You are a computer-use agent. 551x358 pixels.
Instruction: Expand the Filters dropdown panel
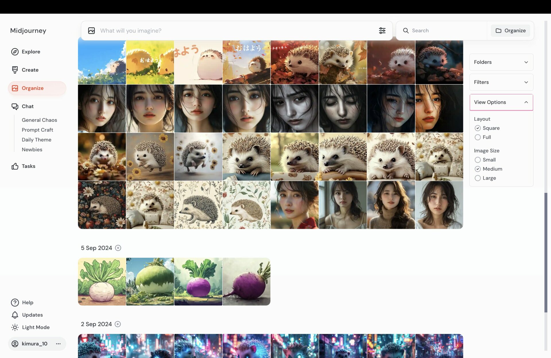coord(501,82)
